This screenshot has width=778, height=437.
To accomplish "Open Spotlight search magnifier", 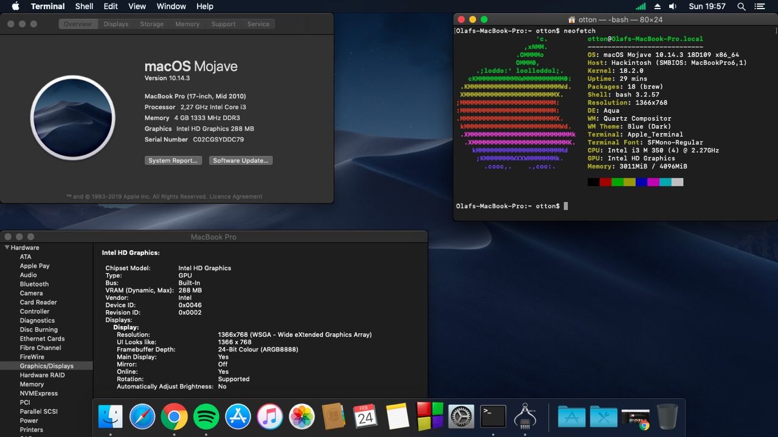I will [x=742, y=7].
